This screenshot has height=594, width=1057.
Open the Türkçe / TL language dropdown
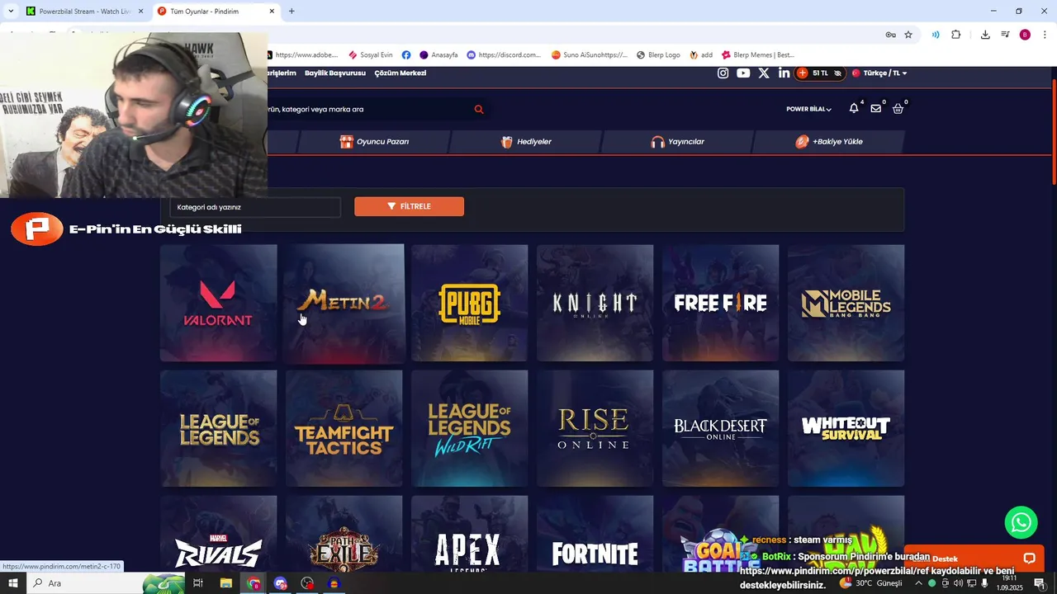pos(880,73)
